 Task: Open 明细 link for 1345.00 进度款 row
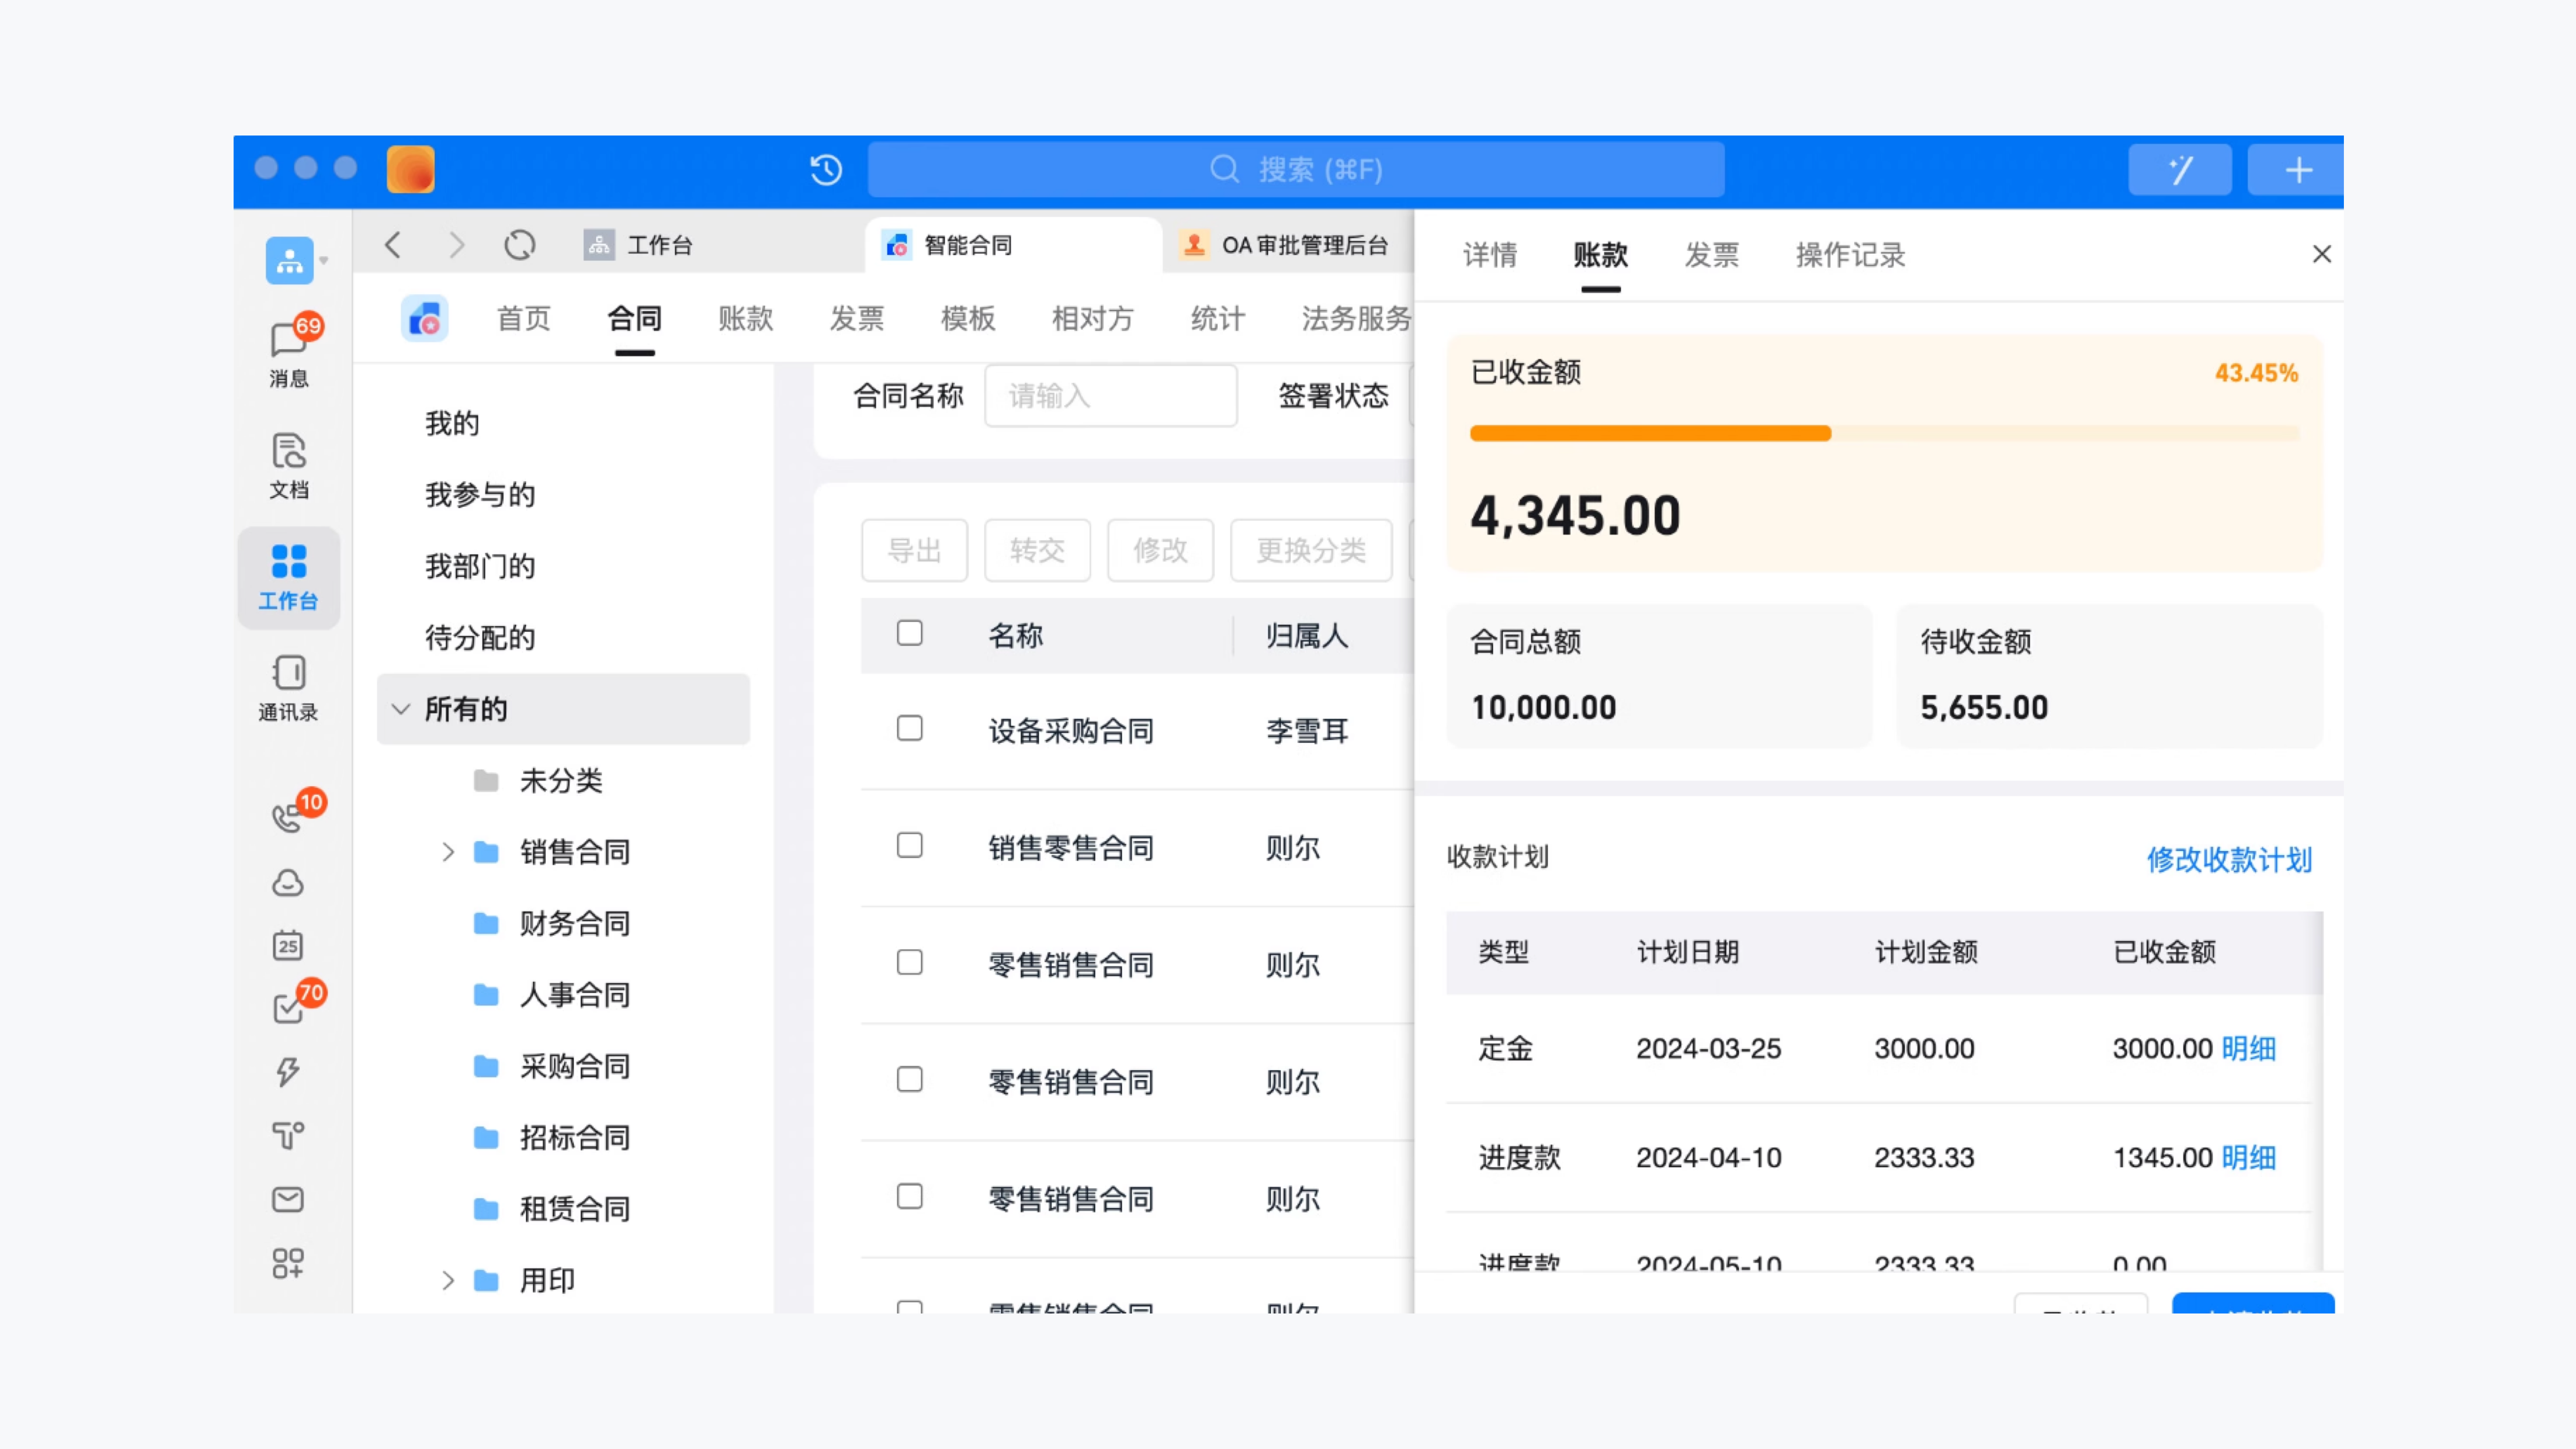click(2249, 1158)
